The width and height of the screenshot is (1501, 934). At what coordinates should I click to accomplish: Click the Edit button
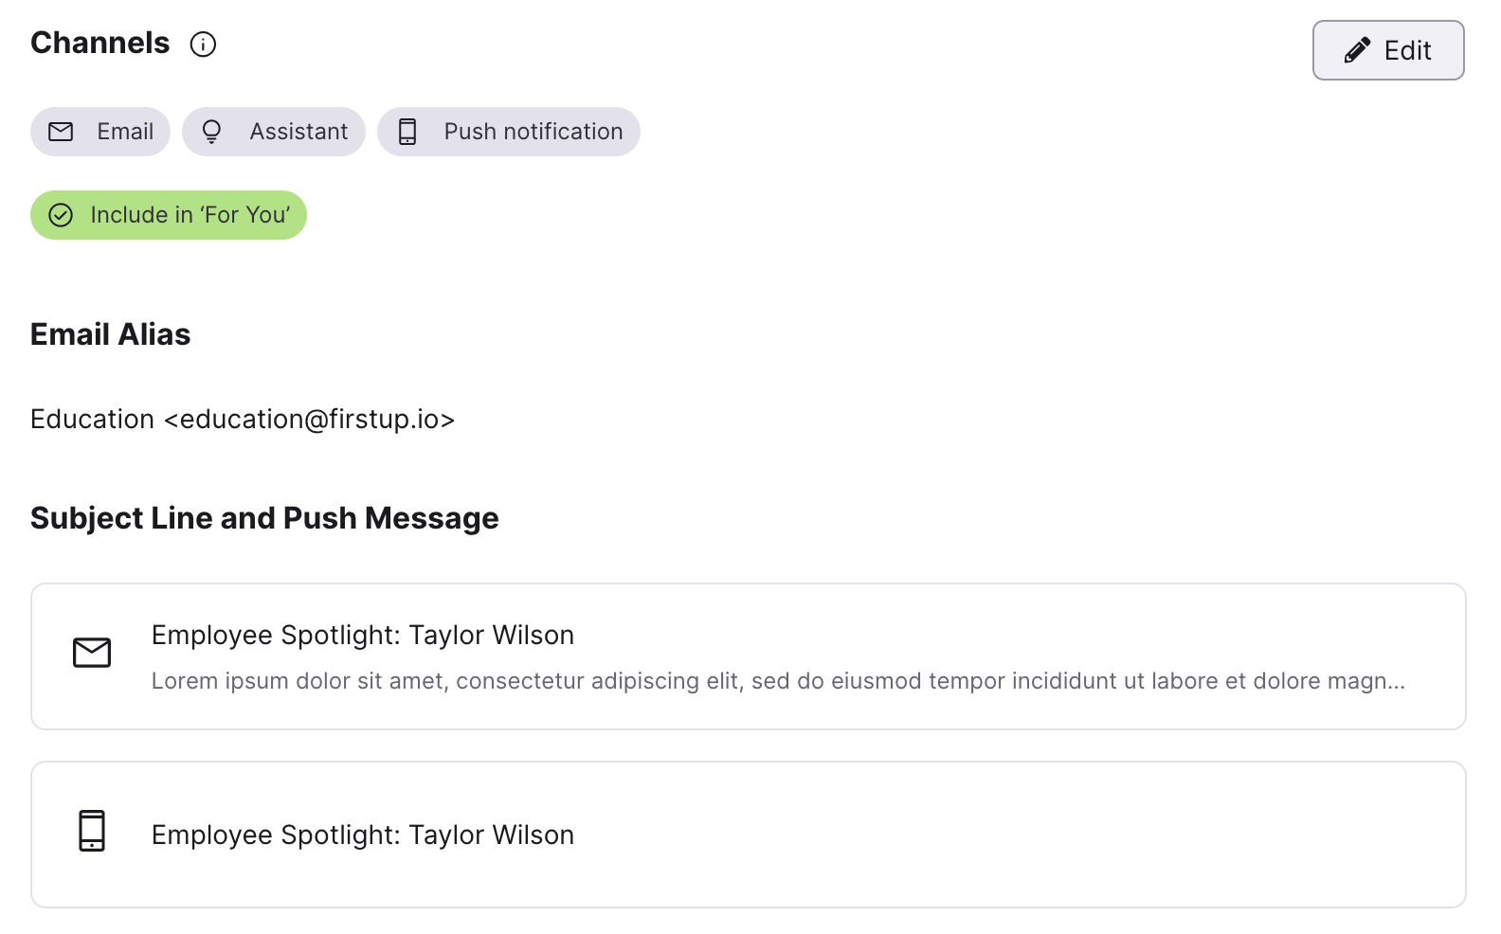click(1387, 50)
